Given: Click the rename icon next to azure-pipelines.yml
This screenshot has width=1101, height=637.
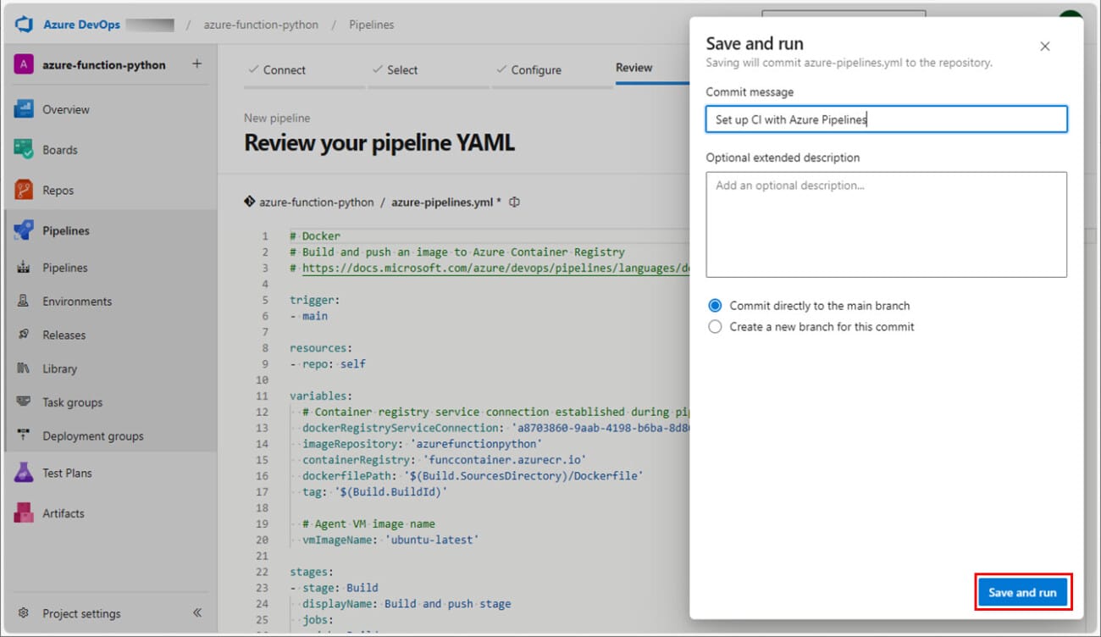Looking at the screenshot, I should pyautogui.click(x=514, y=202).
